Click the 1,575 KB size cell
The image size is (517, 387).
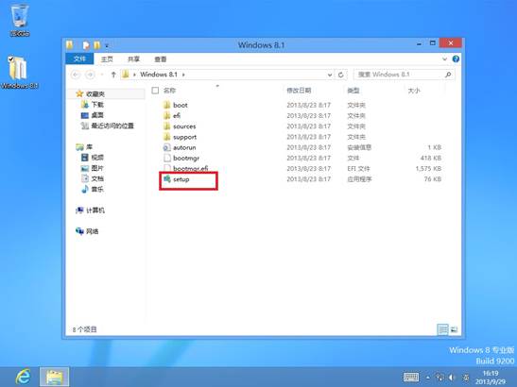(428, 168)
